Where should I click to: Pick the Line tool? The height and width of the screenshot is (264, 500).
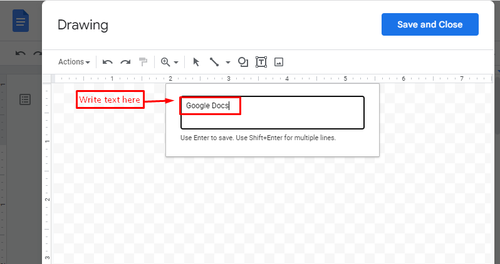(214, 62)
